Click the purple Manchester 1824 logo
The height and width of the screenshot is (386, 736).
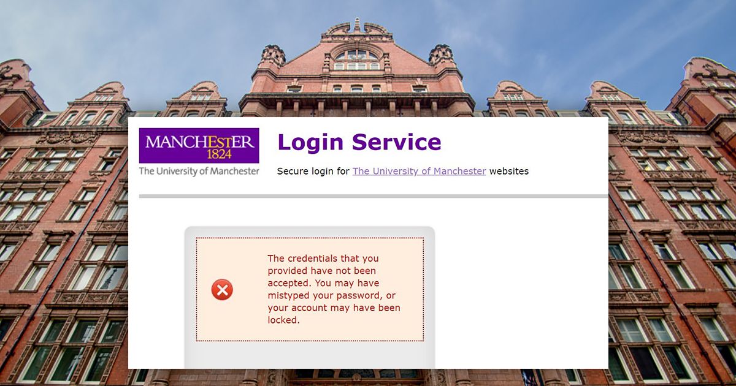[199, 145]
